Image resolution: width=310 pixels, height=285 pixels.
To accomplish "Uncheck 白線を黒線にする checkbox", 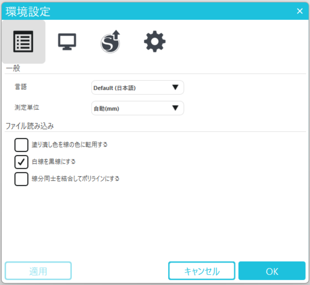I will coord(21,162).
